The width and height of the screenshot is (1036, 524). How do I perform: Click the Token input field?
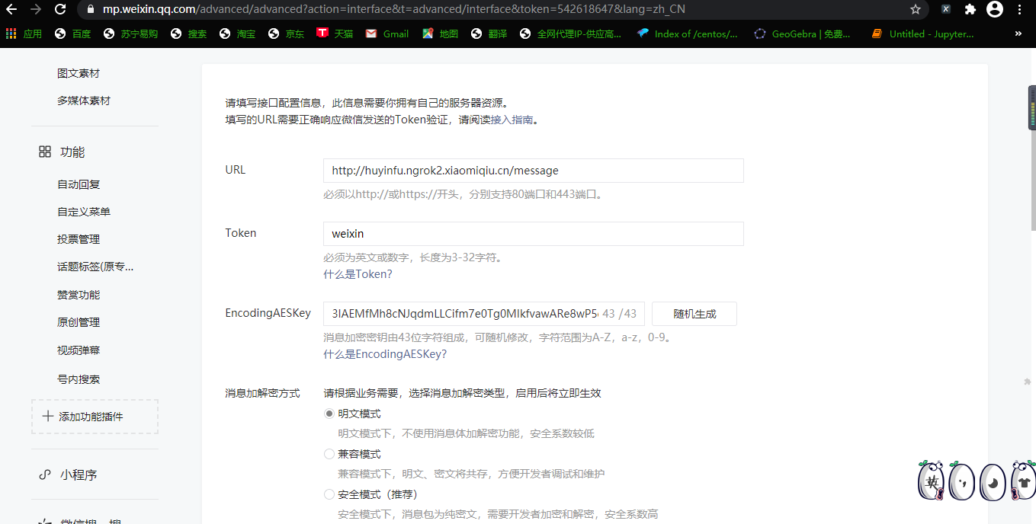click(x=534, y=234)
